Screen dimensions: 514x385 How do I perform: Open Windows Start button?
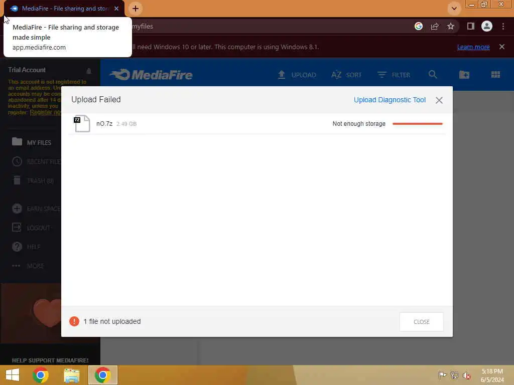13,375
